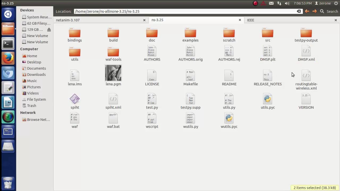Open Videos in the sidebar
The width and height of the screenshot is (340, 191).
pos(33,93)
